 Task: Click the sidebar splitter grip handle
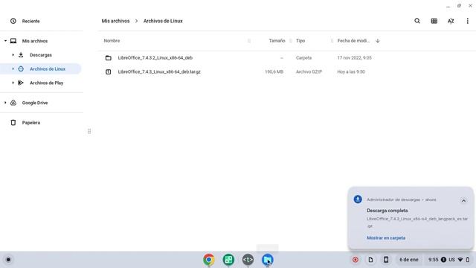pos(89,131)
